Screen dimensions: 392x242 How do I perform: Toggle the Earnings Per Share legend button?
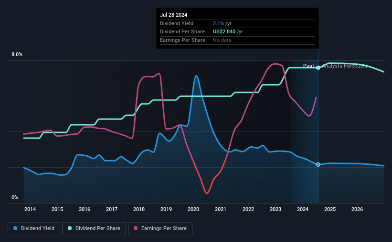[x=160, y=229]
